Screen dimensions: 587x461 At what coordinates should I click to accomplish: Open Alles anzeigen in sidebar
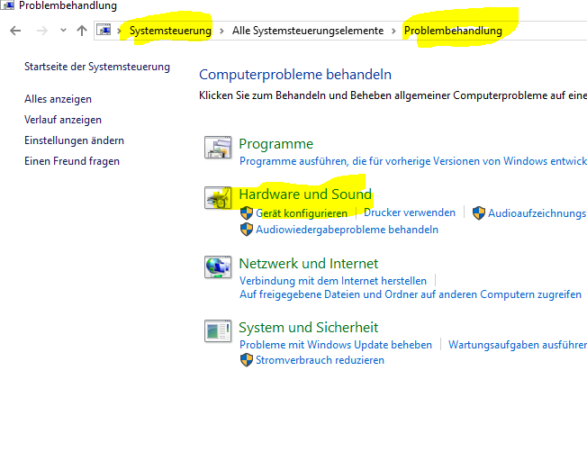point(58,99)
